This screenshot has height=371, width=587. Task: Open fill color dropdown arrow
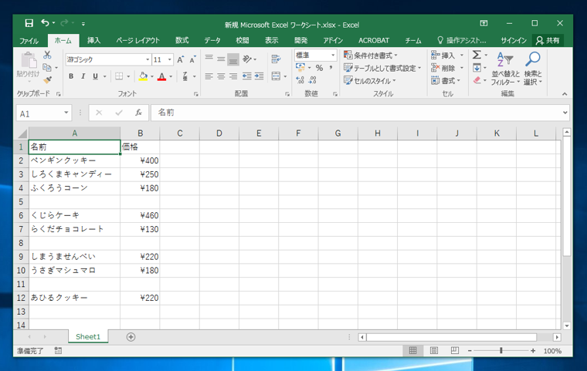(152, 76)
